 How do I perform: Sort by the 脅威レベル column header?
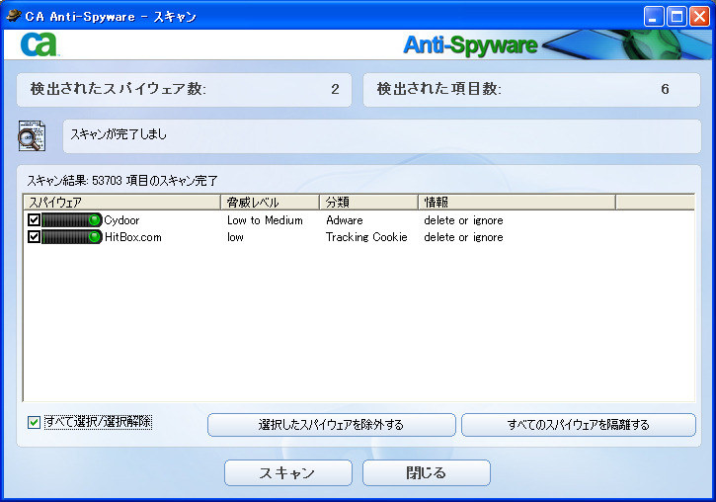click(270, 202)
